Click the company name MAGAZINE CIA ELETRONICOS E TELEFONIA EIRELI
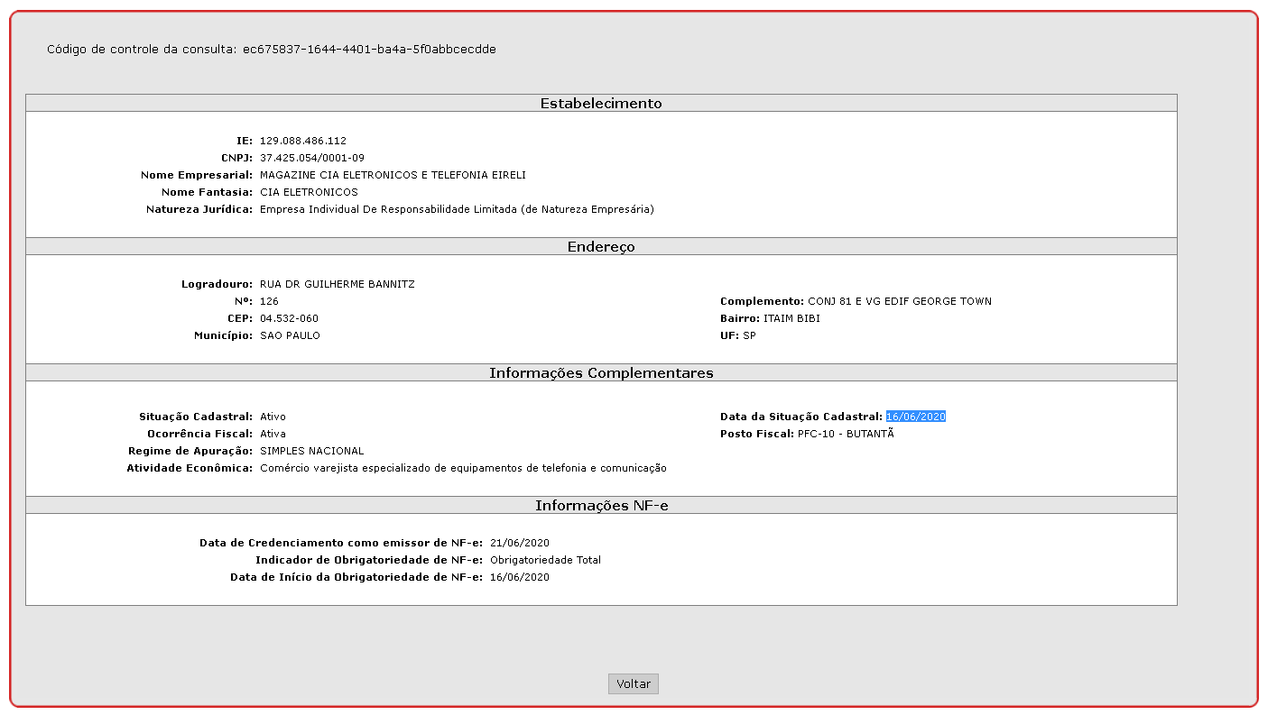 point(393,175)
